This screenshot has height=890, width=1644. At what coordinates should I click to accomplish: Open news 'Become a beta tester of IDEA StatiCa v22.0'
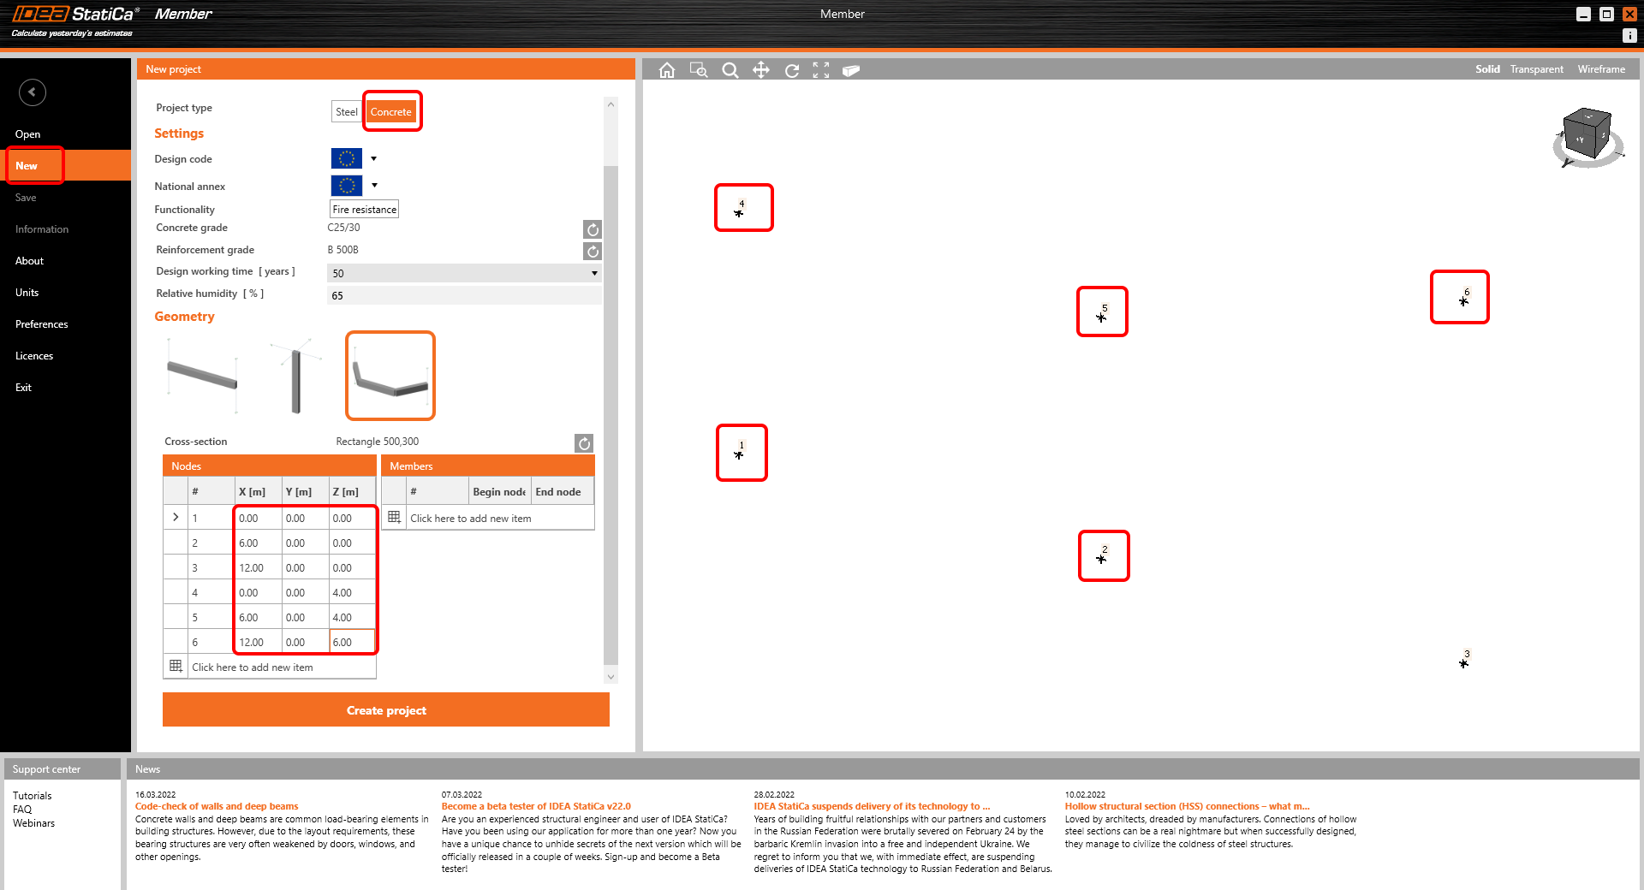coord(536,806)
